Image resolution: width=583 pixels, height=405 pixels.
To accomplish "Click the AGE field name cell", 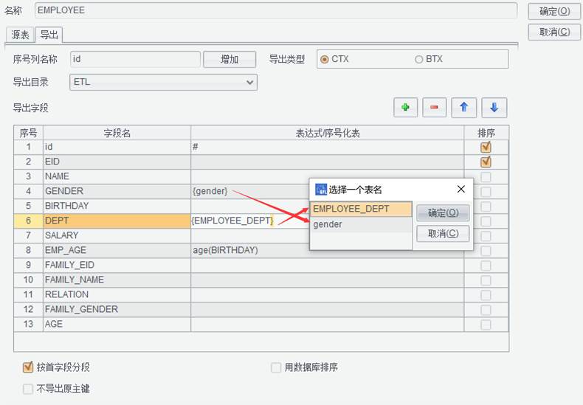I will pos(117,325).
